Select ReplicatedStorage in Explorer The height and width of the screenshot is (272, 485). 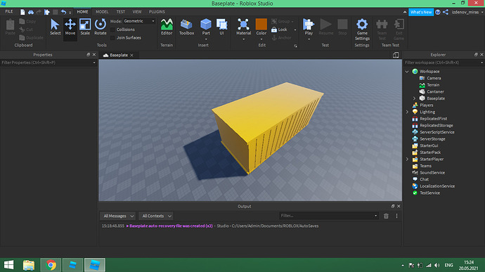coord(436,125)
